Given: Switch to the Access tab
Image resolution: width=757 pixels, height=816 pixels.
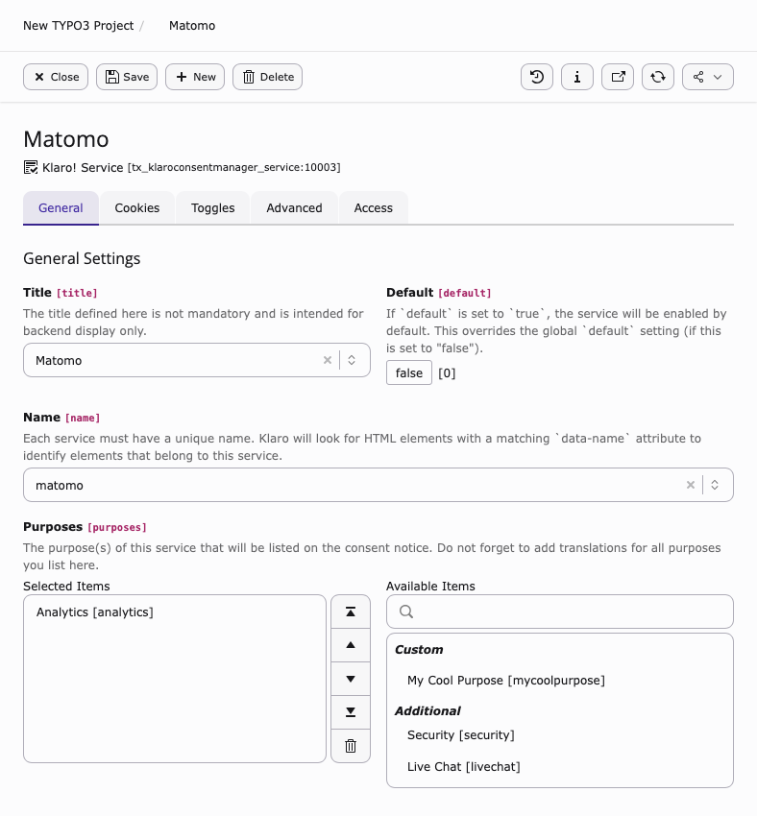Looking at the screenshot, I should tap(374, 208).
